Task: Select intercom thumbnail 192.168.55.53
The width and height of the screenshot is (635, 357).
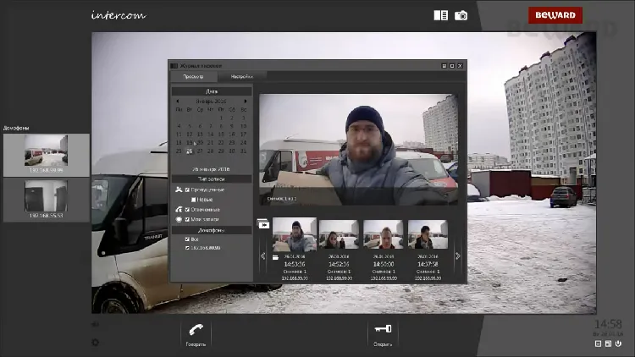Action: (47, 200)
